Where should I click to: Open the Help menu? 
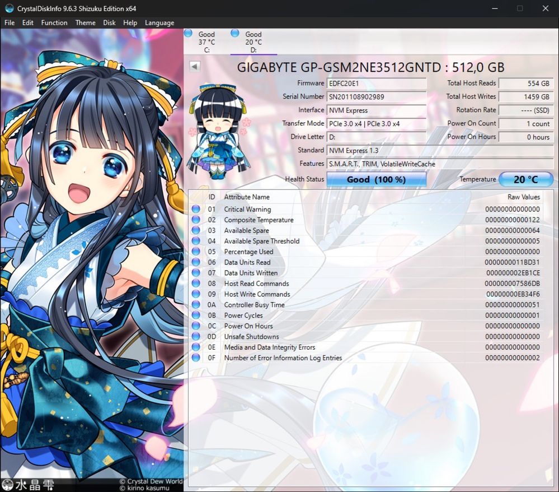tap(130, 22)
